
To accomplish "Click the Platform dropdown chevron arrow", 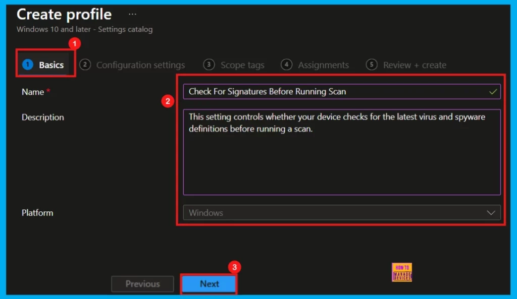I will tap(491, 213).
